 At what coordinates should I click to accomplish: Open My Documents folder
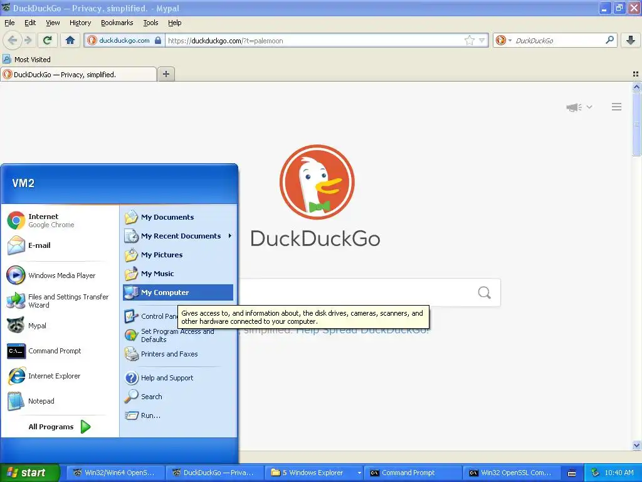coord(178,217)
